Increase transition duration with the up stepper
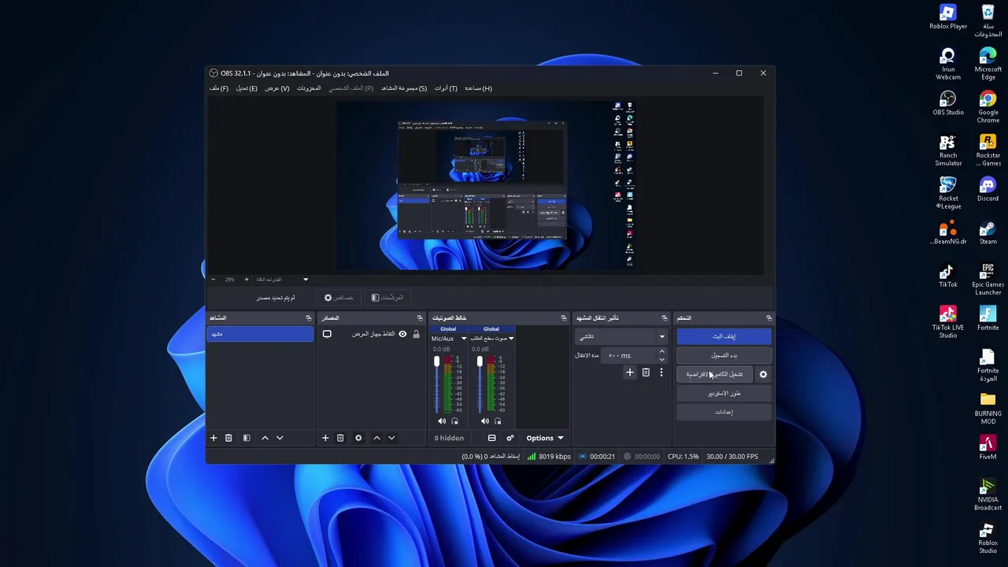 (661, 351)
